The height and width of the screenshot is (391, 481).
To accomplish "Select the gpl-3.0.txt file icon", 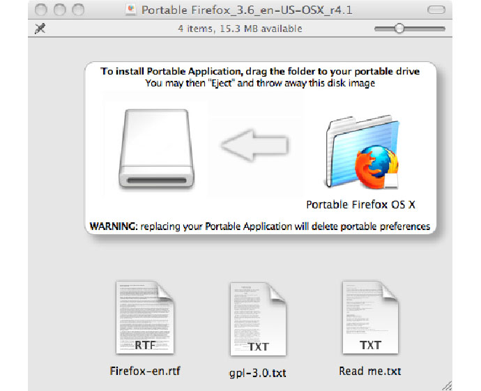I will pos(257,321).
